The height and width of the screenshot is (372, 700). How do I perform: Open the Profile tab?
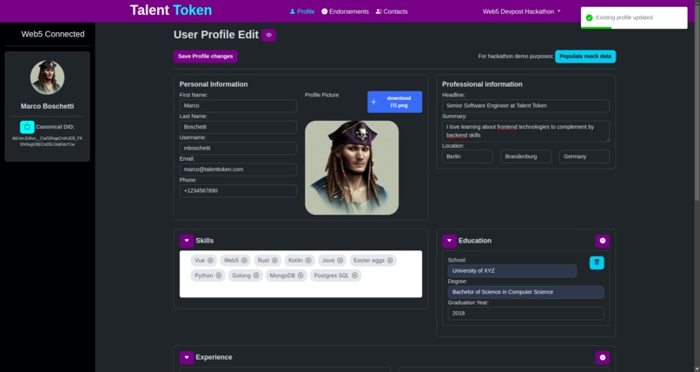302,11
